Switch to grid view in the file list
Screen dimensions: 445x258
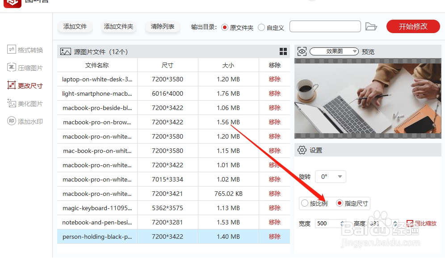coord(283,51)
